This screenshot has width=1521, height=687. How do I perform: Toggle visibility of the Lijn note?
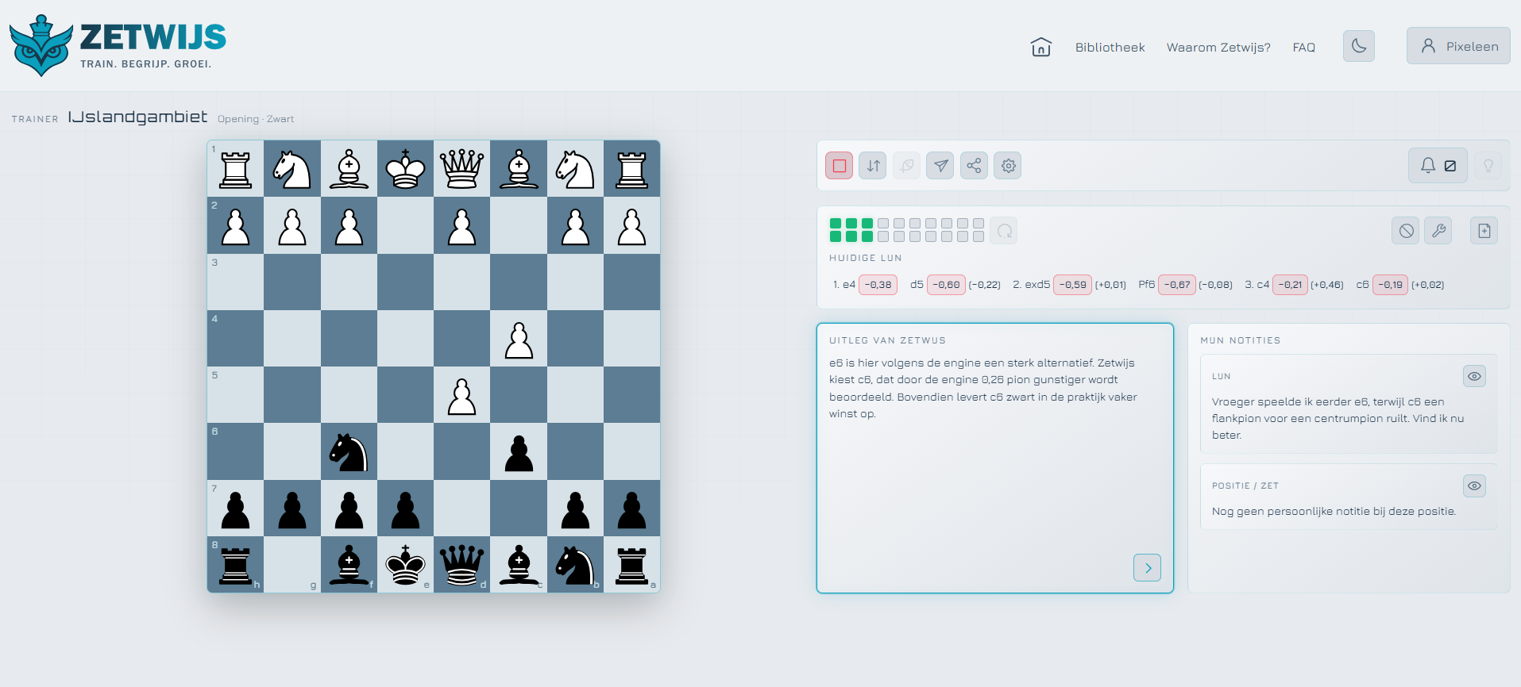pyautogui.click(x=1474, y=376)
